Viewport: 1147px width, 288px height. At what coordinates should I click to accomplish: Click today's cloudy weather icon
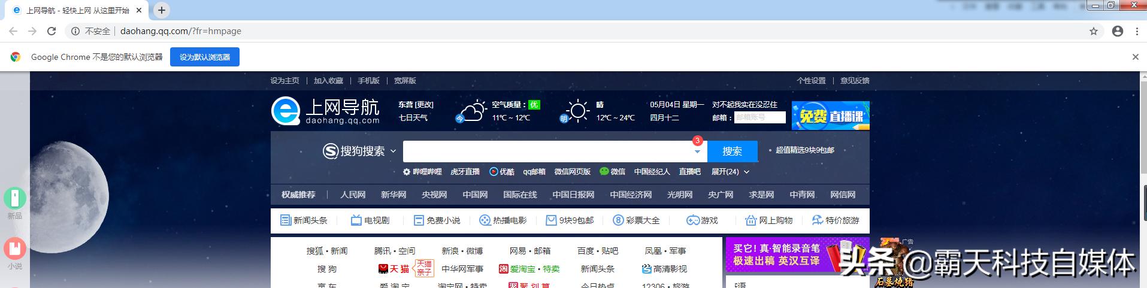[471, 111]
